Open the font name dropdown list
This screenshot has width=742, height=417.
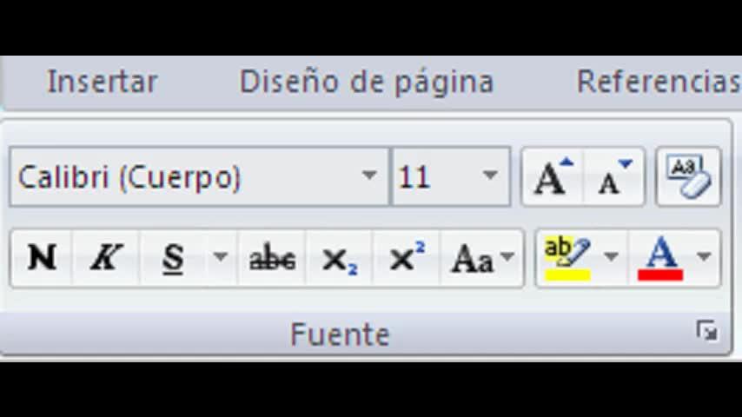(369, 176)
